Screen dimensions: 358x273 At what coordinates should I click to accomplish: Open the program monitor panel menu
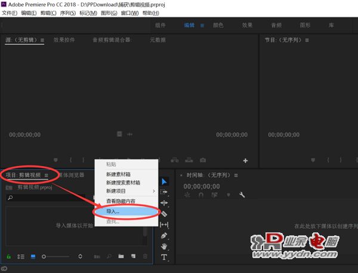point(307,40)
